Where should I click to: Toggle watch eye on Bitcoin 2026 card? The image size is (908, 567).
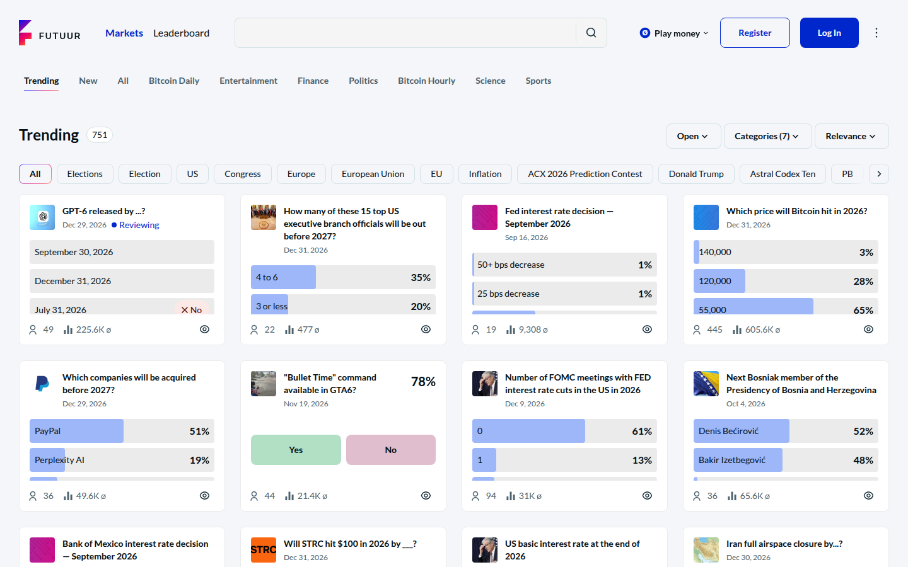(x=868, y=329)
